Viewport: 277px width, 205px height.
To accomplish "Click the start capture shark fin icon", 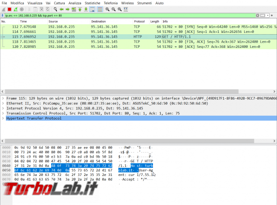I will tap(4, 9).
